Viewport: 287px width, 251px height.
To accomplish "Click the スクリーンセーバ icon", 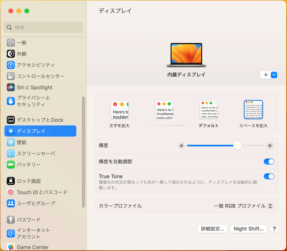I will 11,153.
